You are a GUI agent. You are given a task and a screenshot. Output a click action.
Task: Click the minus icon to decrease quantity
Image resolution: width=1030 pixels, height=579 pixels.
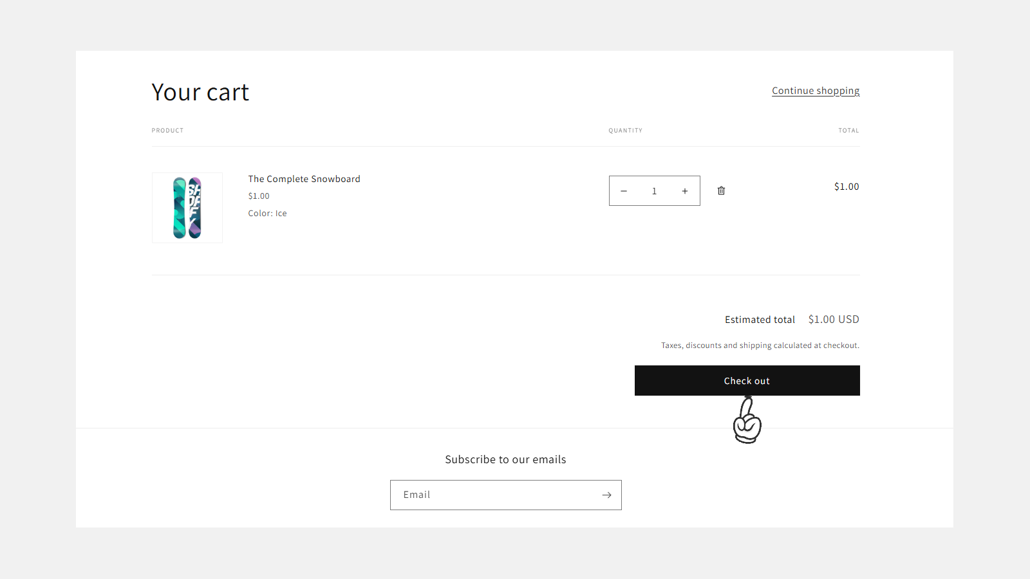click(624, 190)
